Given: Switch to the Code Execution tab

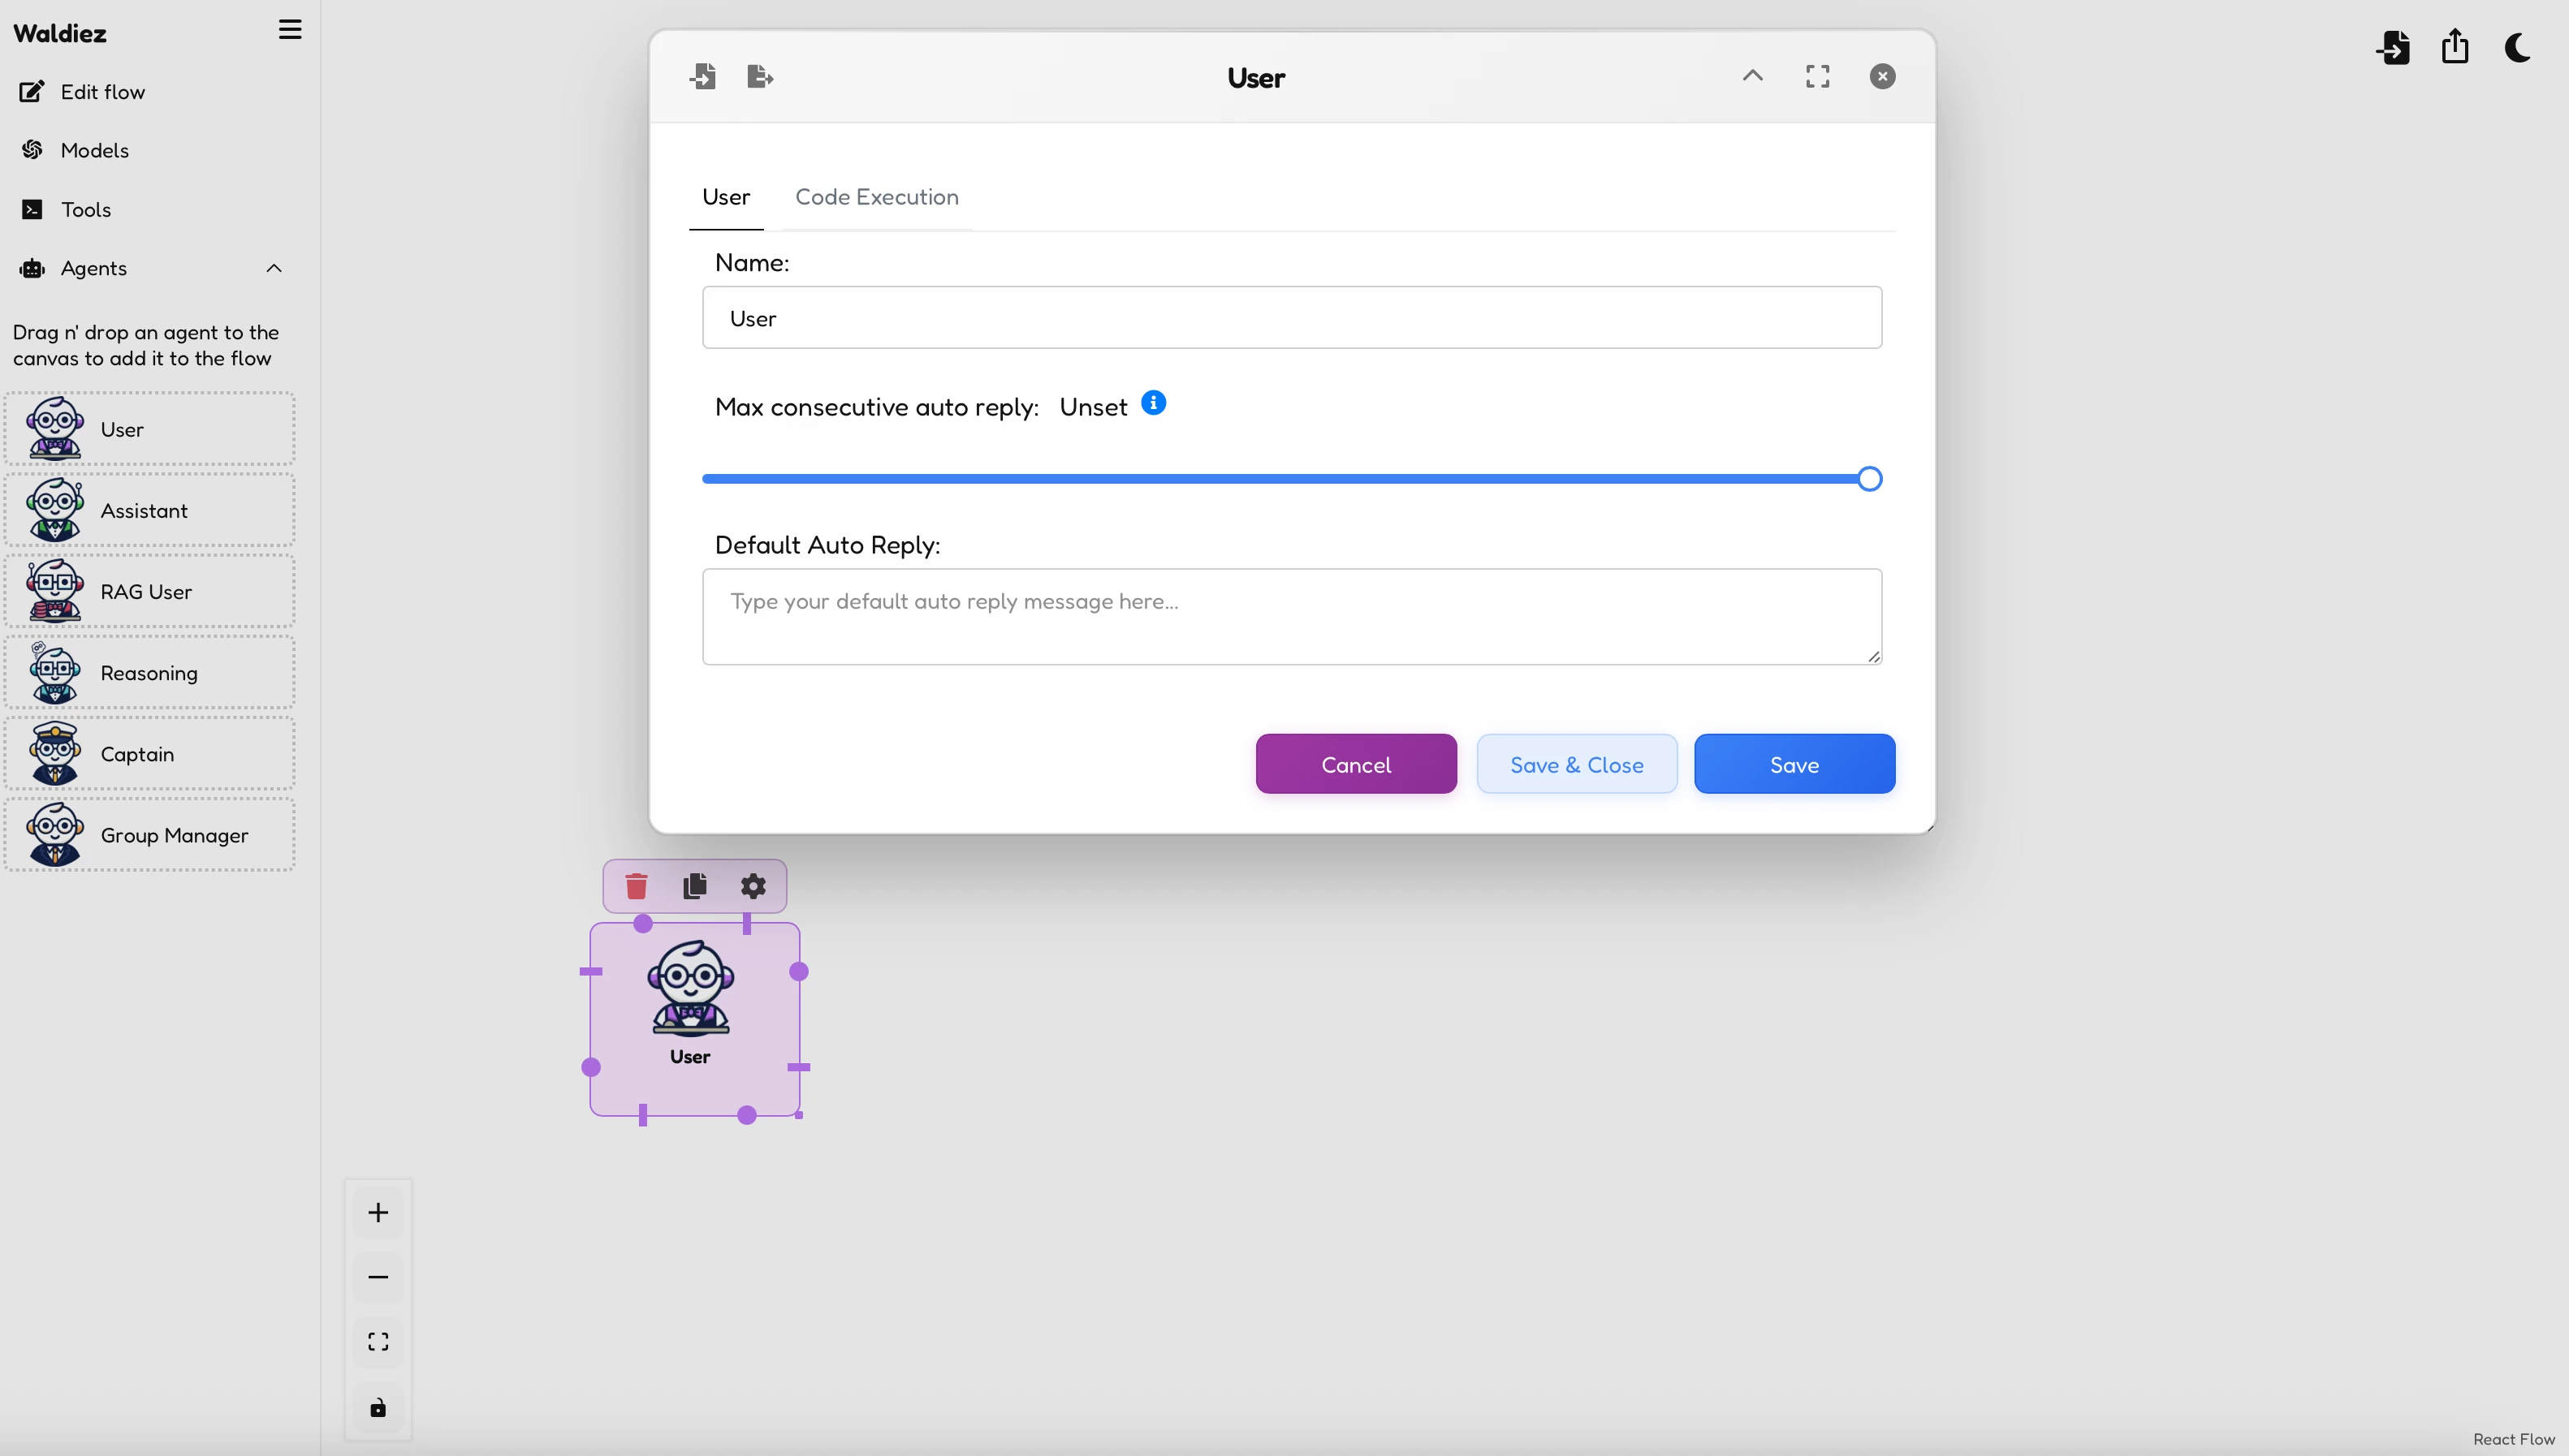Looking at the screenshot, I should pyautogui.click(x=878, y=197).
